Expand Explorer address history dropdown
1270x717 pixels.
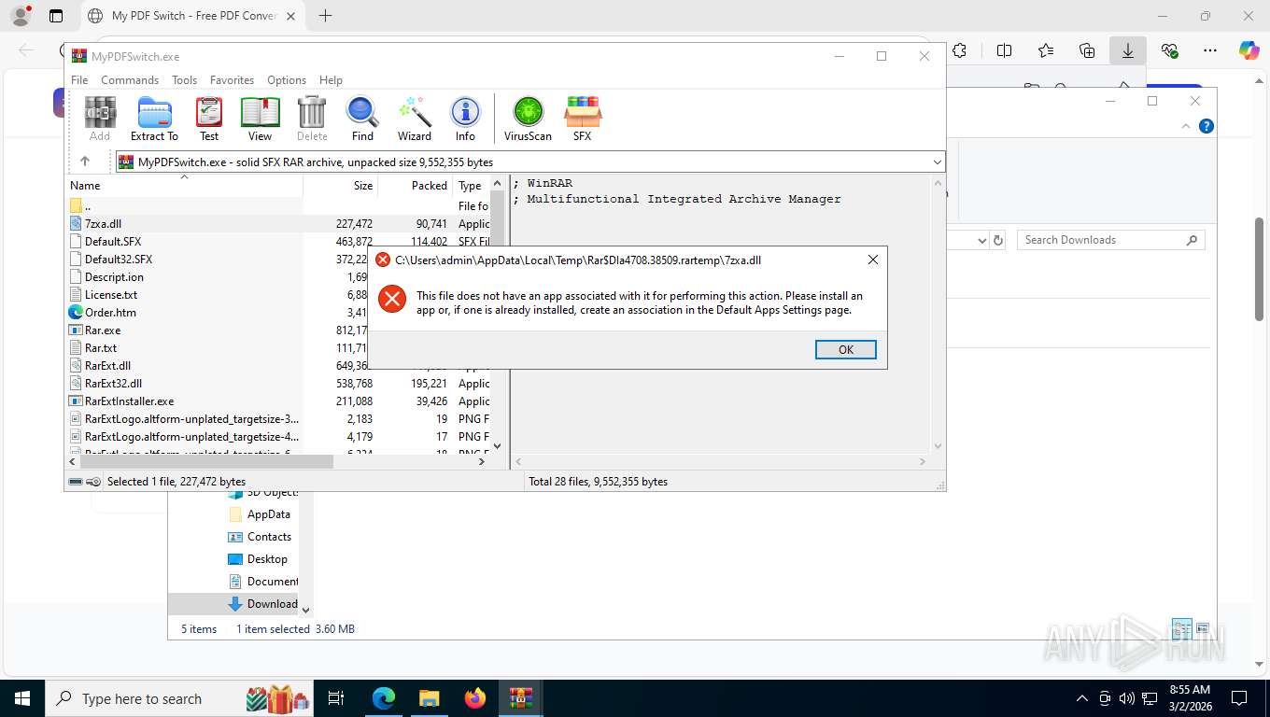[981, 240]
